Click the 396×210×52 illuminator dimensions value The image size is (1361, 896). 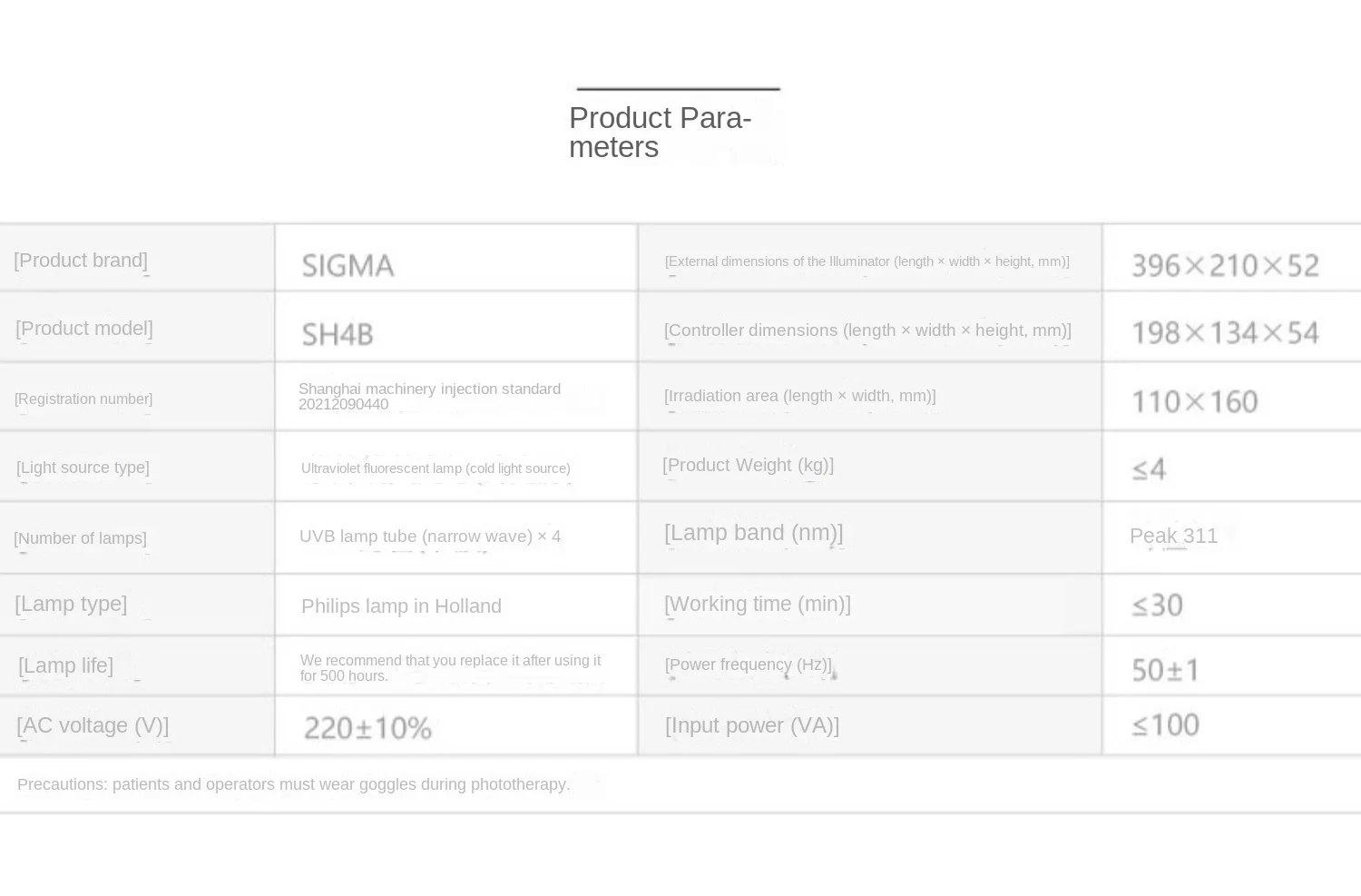click(1225, 266)
